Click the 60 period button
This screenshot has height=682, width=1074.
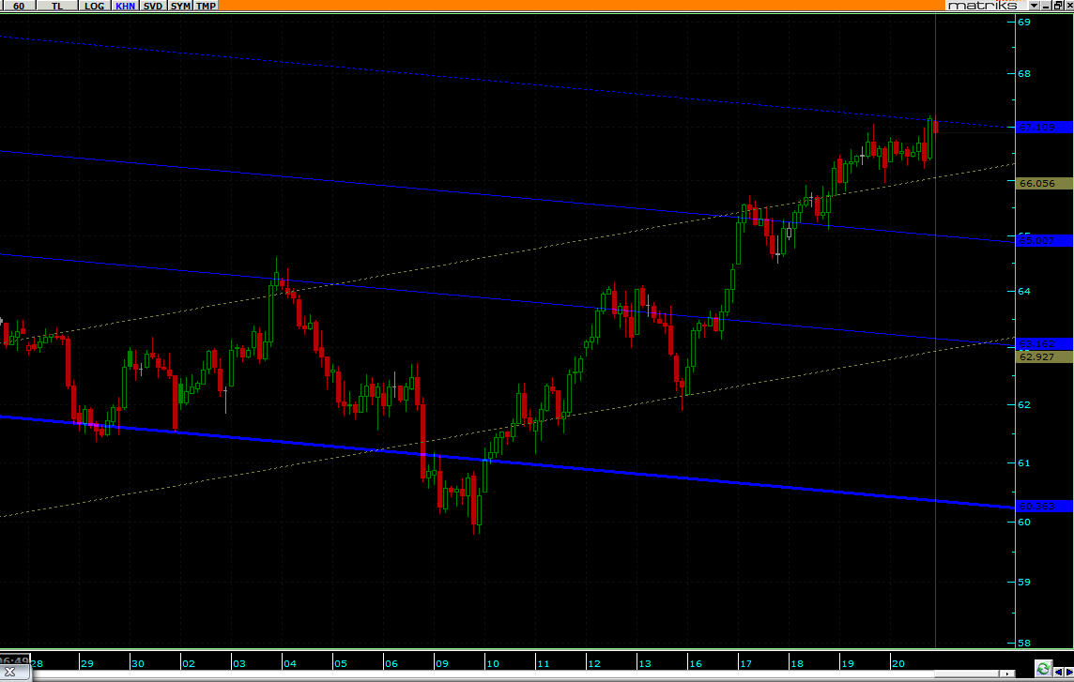point(19,6)
